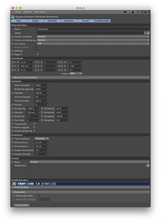This screenshot has width=161, height=222.
Task: Open search with the magnifier icon
Action: 138,12
